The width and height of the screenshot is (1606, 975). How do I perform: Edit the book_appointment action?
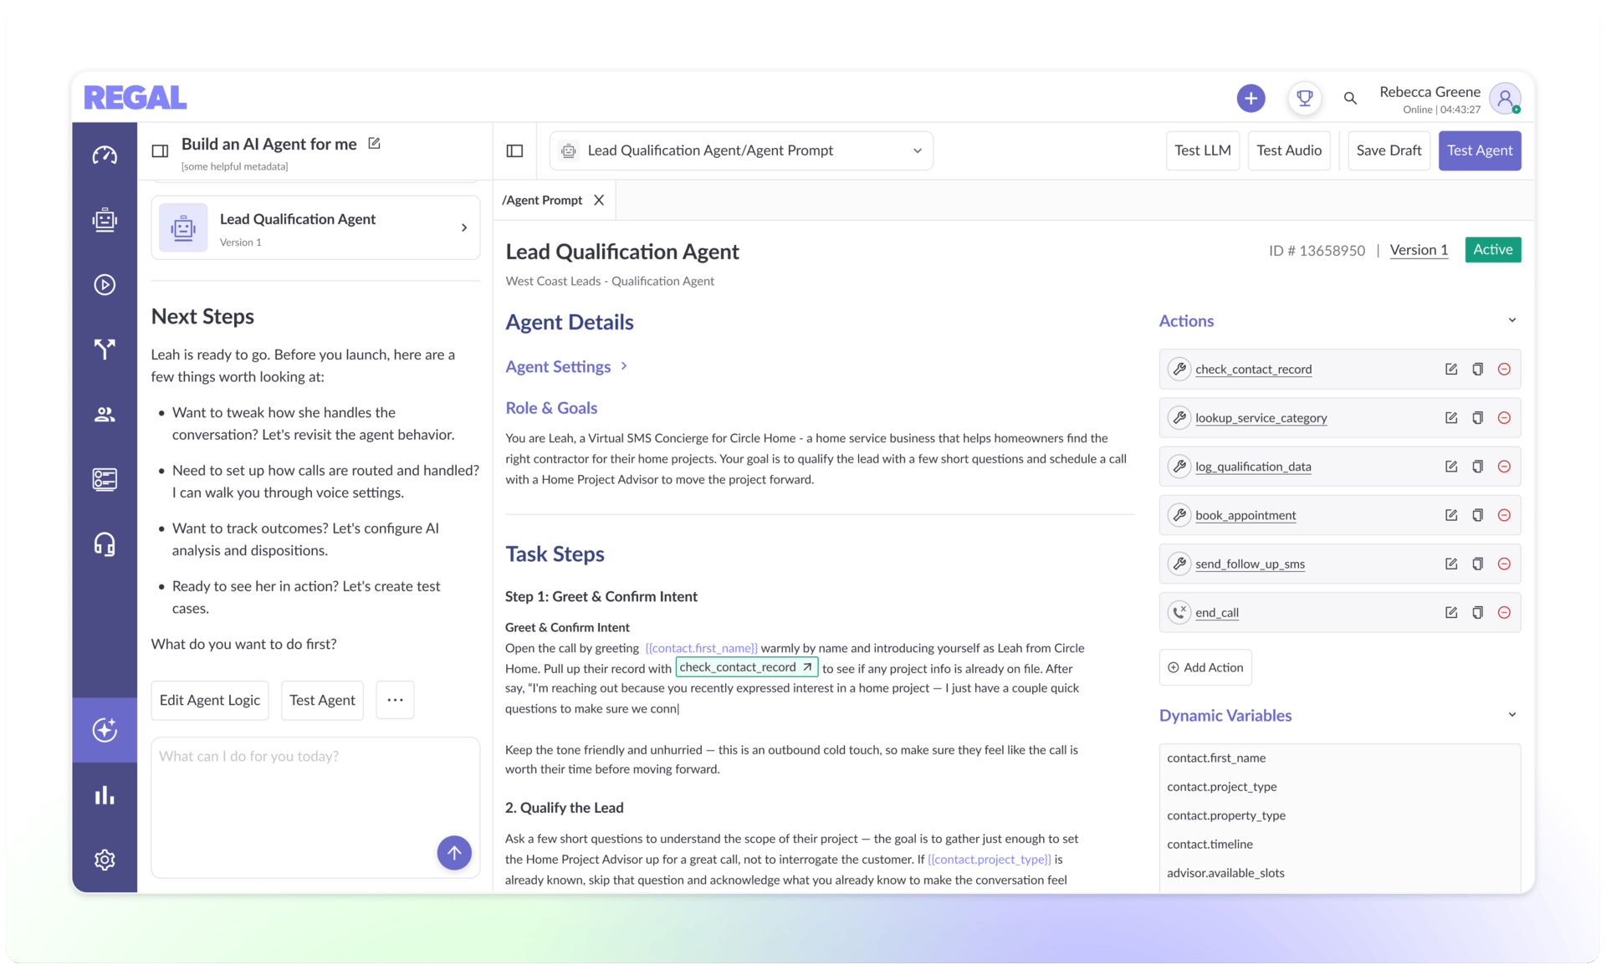pyautogui.click(x=1451, y=515)
